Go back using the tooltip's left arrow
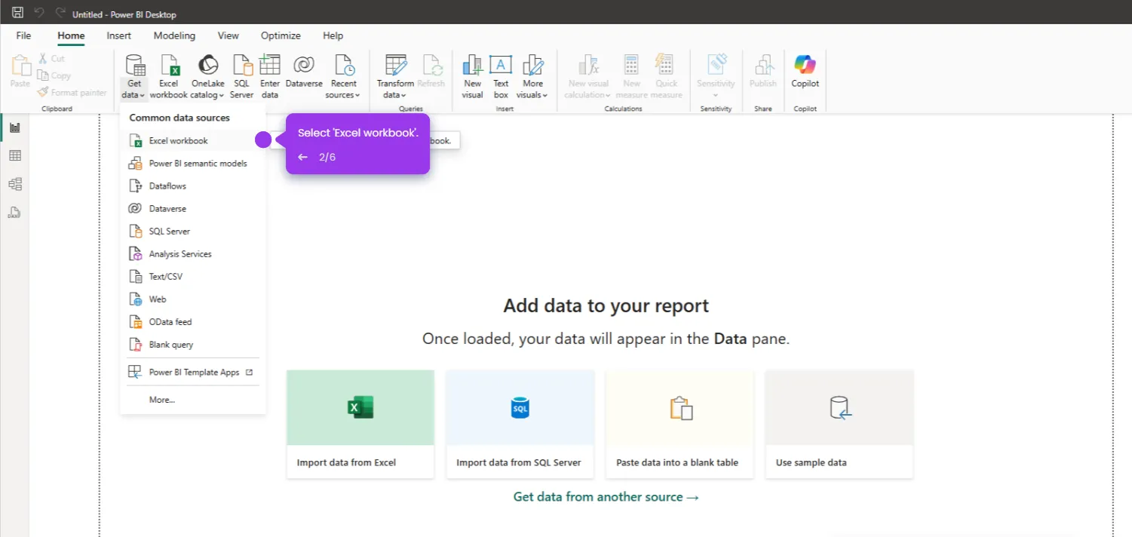Screen dimensions: 1132x537 pyautogui.click(x=302, y=157)
